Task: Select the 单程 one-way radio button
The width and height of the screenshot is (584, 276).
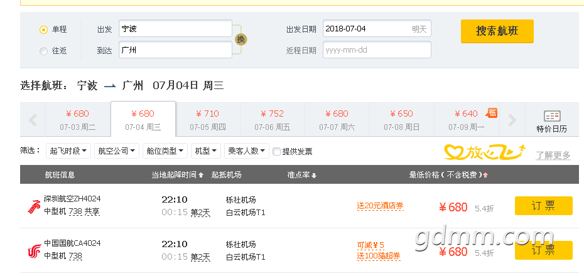Action: click(x=43, y=29)
